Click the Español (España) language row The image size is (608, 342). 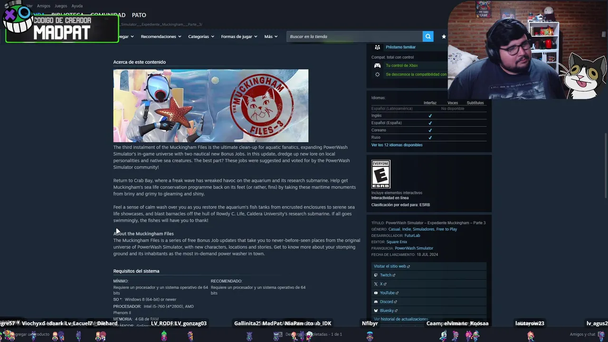(428, 123)
